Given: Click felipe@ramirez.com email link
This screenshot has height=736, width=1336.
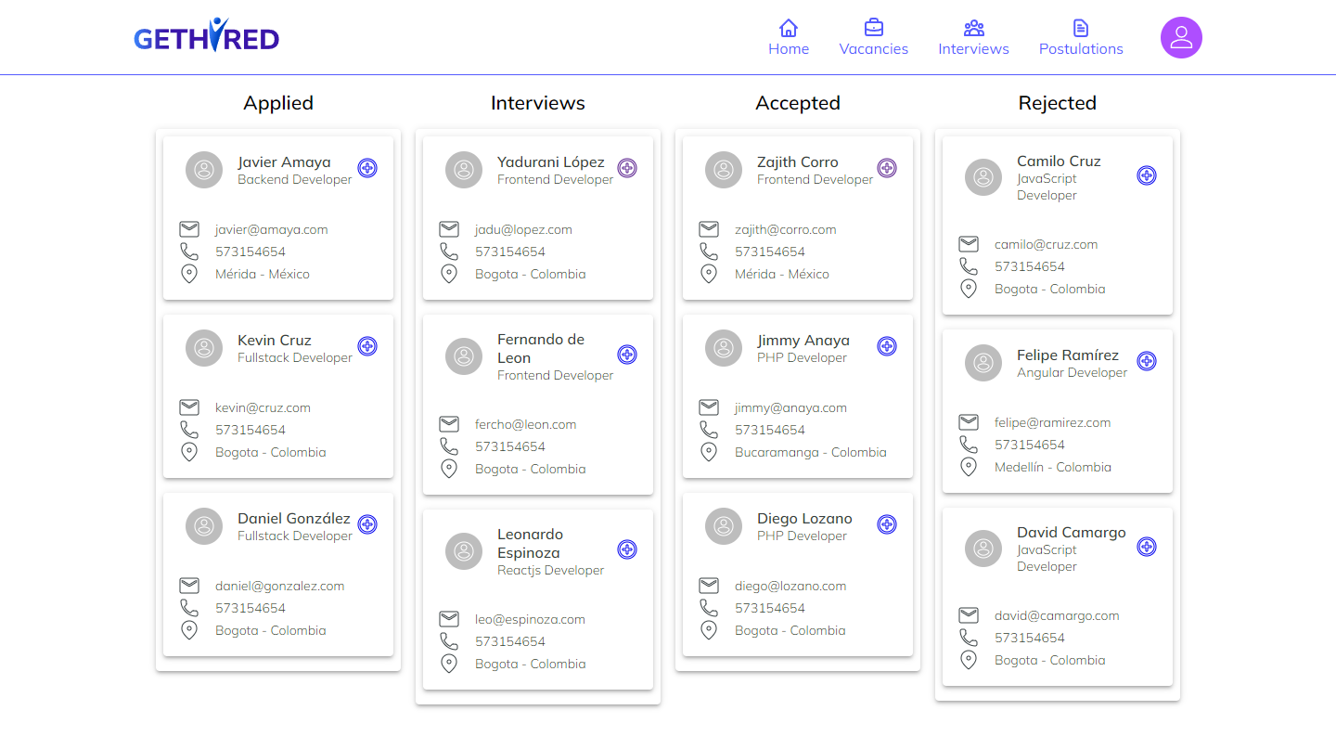Looking at the screenshot, I should 1053,422.
